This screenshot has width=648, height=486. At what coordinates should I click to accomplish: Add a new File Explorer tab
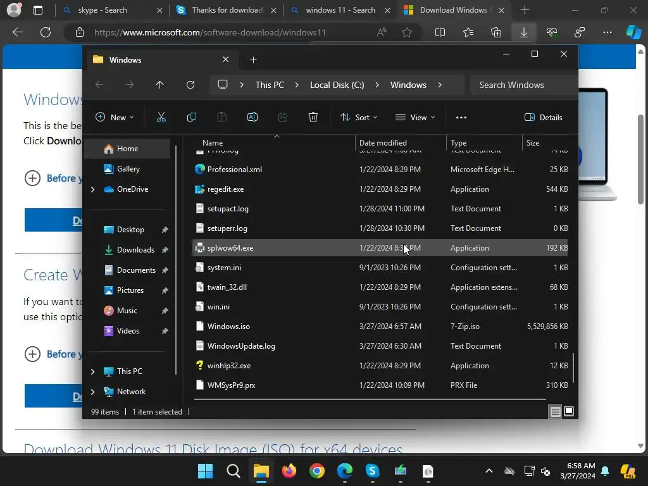click(x=253, y=60)
